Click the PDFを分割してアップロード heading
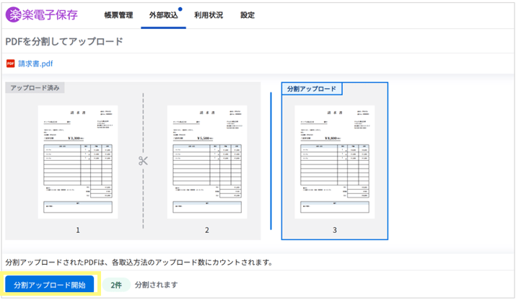 coord(64,41)
